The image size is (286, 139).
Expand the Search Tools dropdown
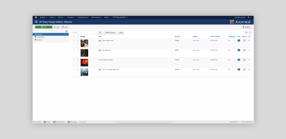pyautogui.click(x=110, y=33)
